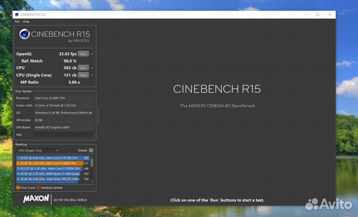Open the Help menu
The width and height of the screenshot is (358, 217).
[26, 21]
